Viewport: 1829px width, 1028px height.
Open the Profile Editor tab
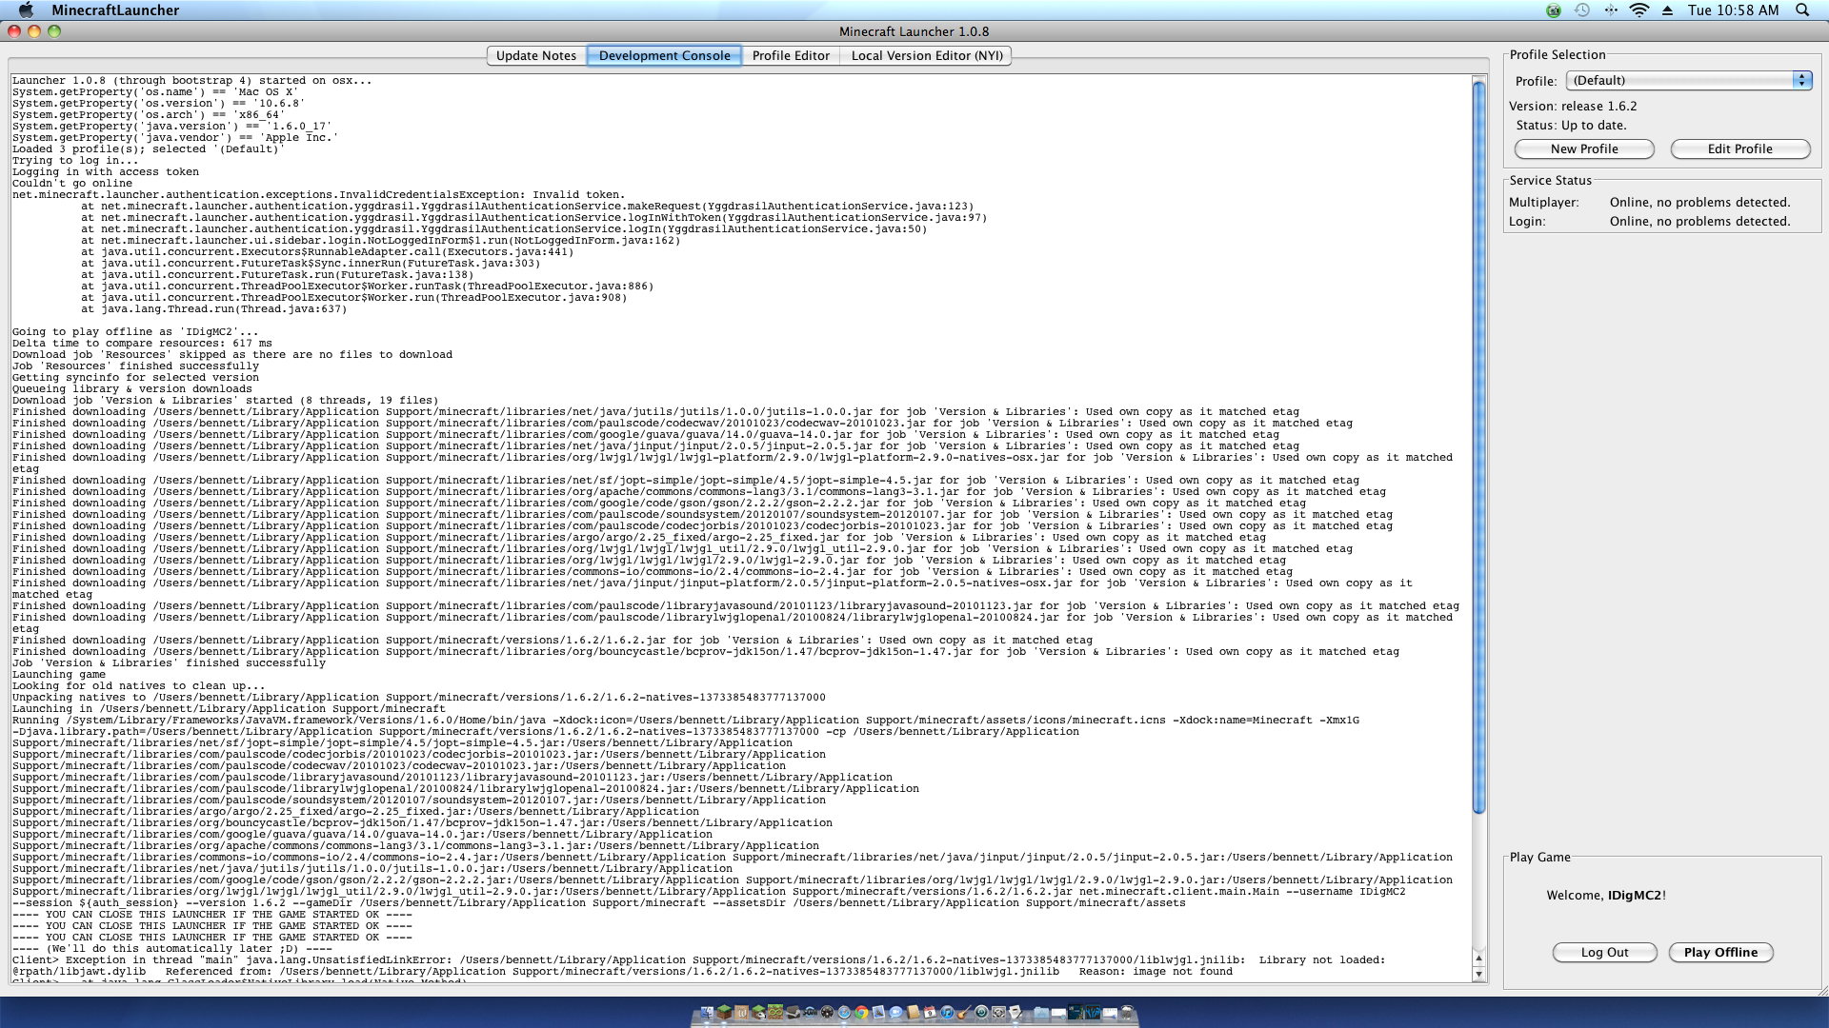[x=791, y=55]
